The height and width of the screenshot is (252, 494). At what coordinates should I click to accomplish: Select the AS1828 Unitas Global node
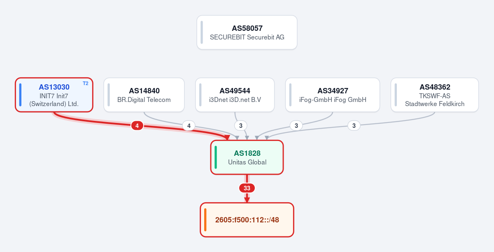pyautogui.click(x=247, y=157)
